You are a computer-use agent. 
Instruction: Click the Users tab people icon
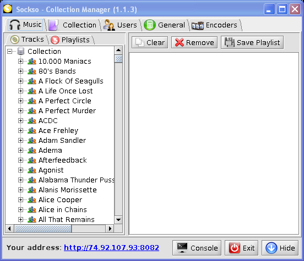(109, 25)
